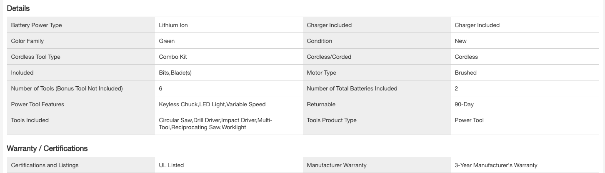Click the 3-Year Manufacturer's Warranty value
Screen dimensions: 605x173
pyautogui.click(x=496, y=165)
